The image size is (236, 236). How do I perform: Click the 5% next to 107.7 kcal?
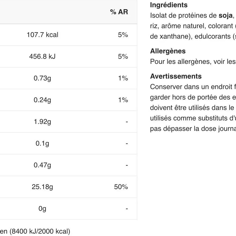tap(123, 35)
